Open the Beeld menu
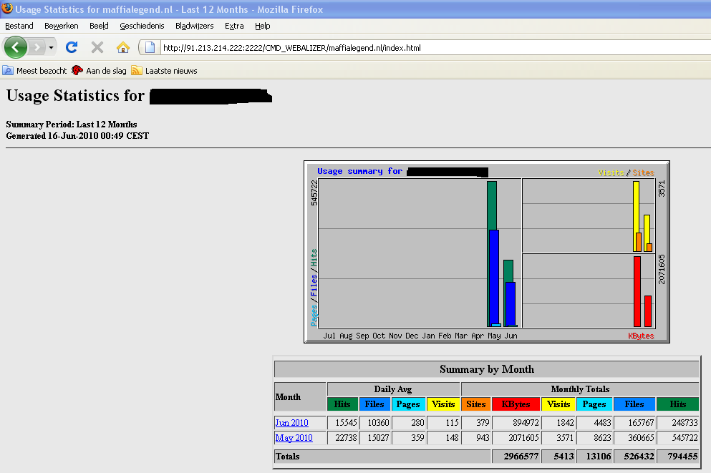Screen dimensions: 711x473 tap(99, 26)
